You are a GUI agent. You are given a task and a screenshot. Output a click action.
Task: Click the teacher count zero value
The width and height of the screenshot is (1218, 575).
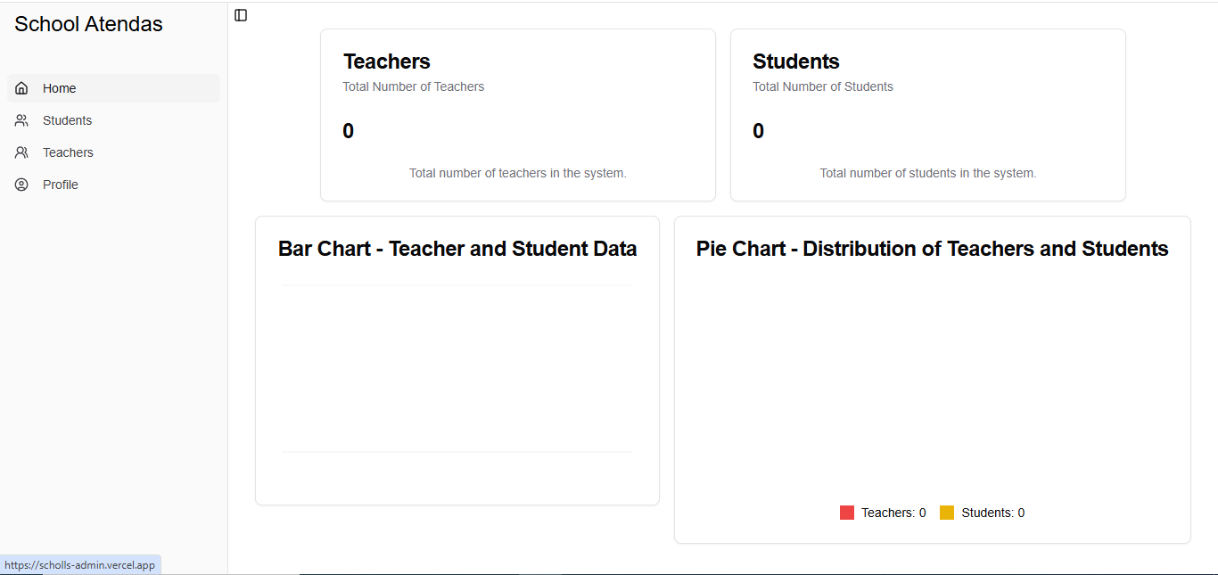(348, 130)
